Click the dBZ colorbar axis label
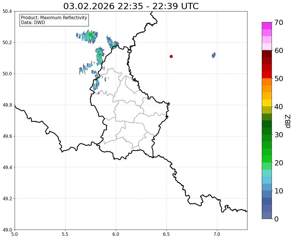This screenshot has height=239, width=294. click(x=288, y=121)
